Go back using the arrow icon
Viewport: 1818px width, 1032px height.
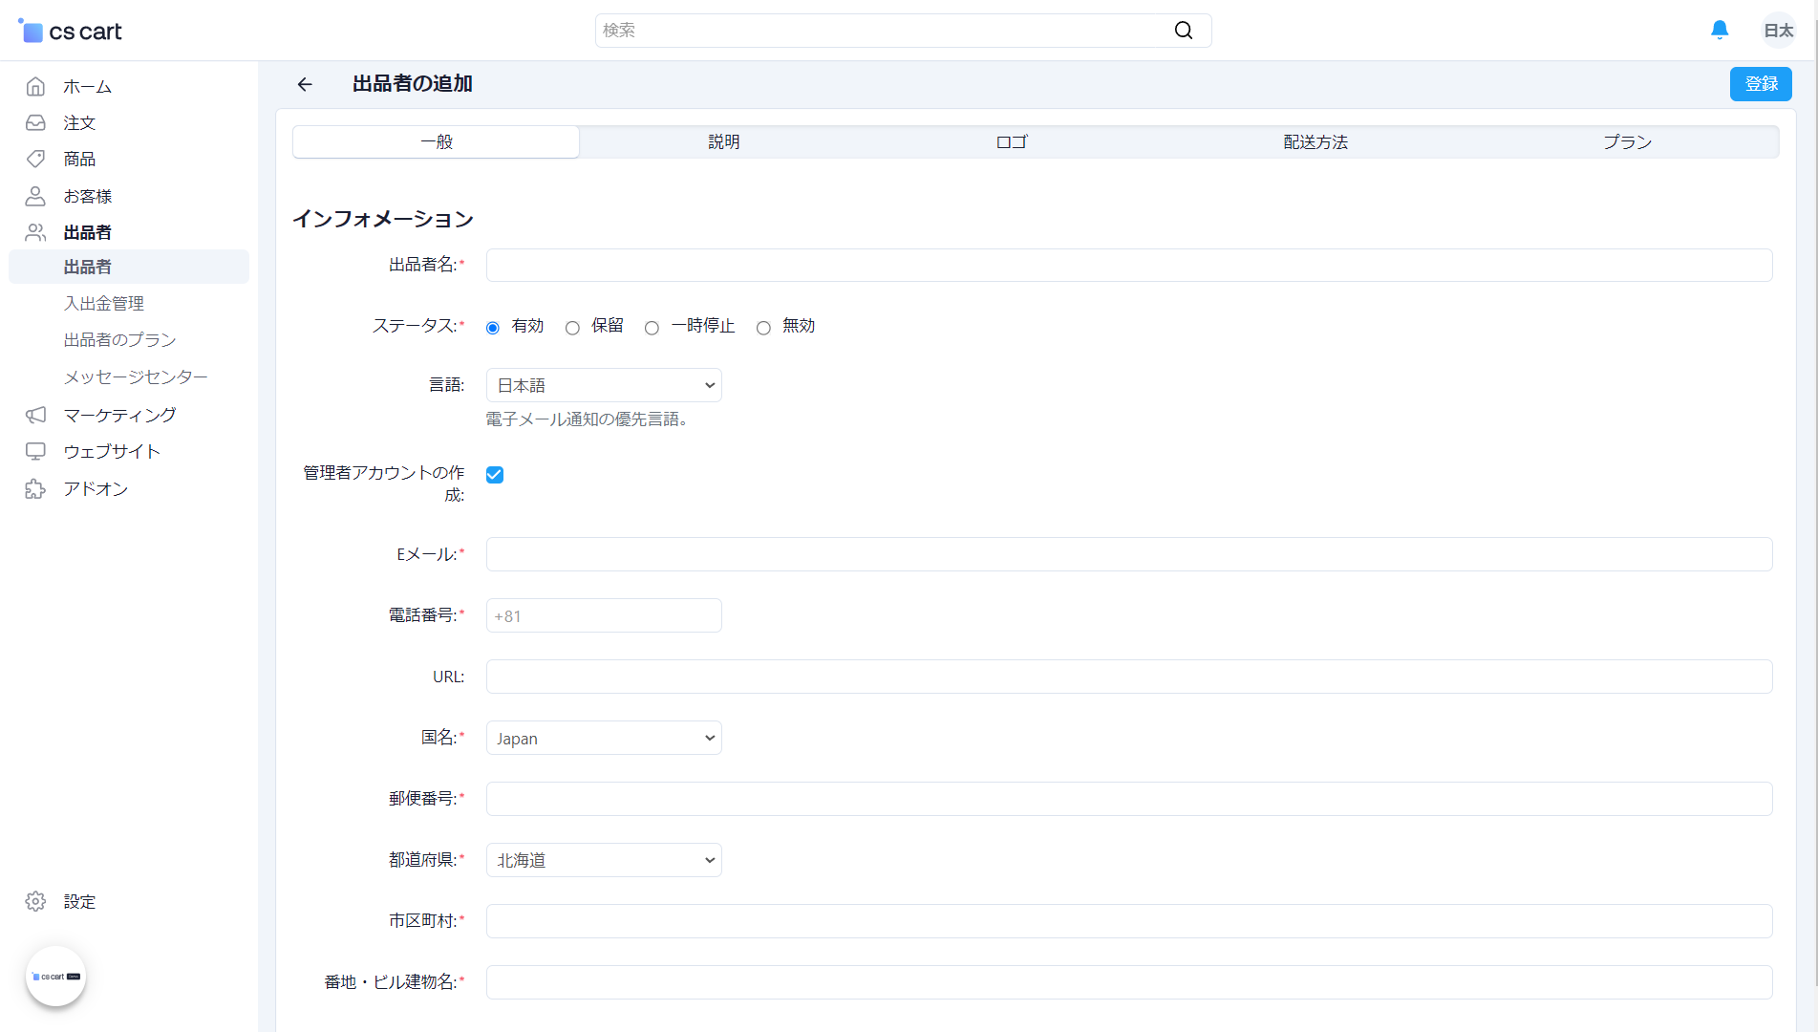point(305,84)
